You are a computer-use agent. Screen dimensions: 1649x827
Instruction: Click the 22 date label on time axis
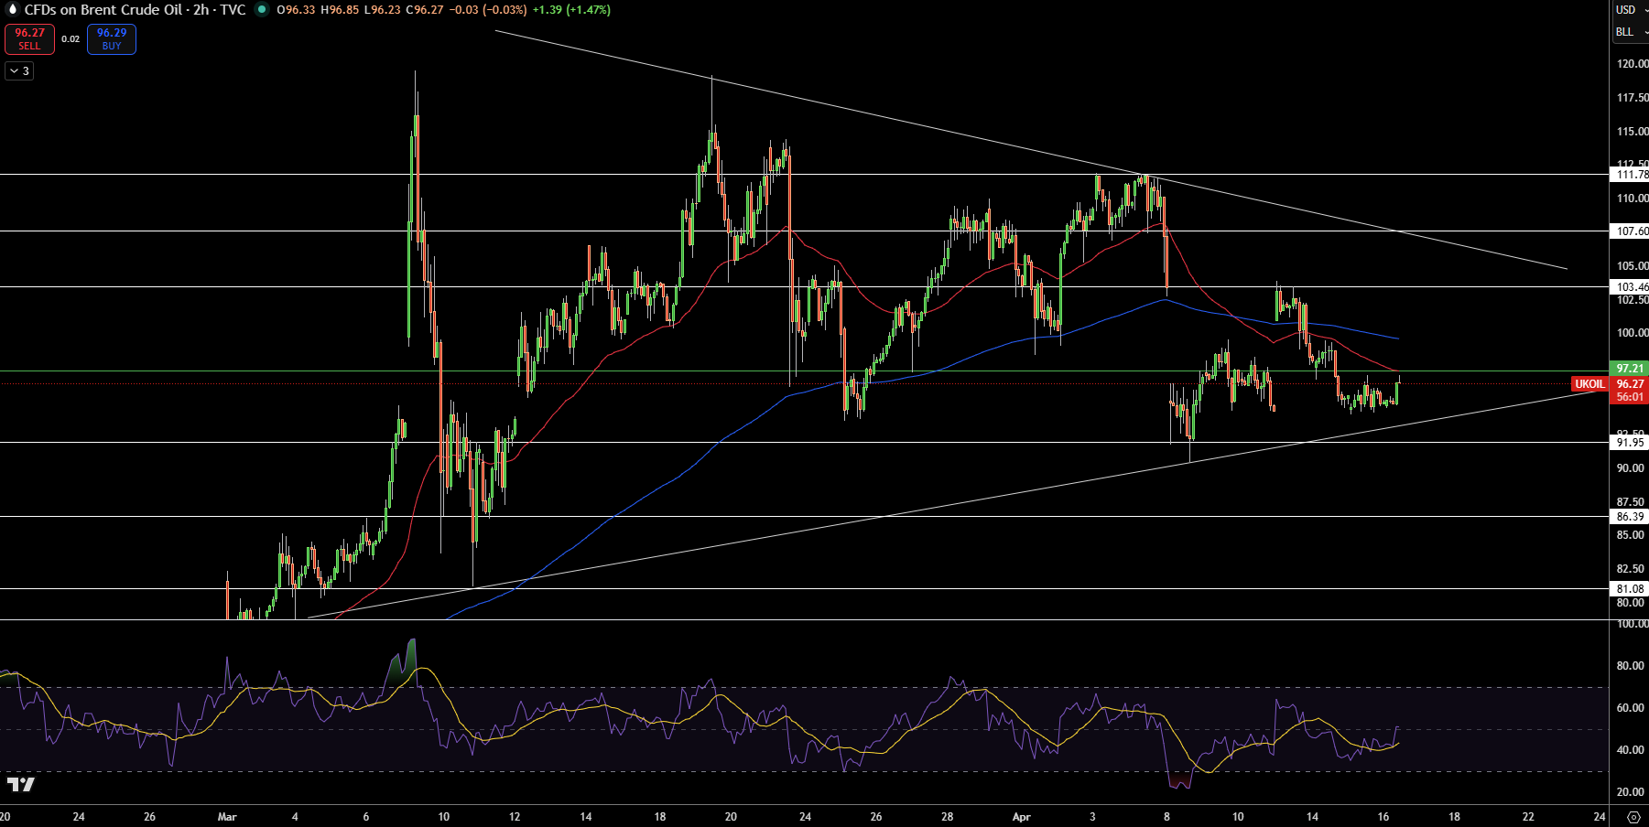pyautogui.click(x=1528, y=817)
